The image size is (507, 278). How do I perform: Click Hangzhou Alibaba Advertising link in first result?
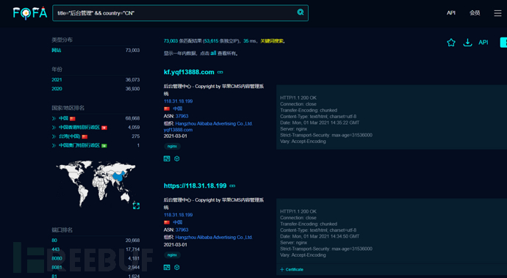[214, 124]
